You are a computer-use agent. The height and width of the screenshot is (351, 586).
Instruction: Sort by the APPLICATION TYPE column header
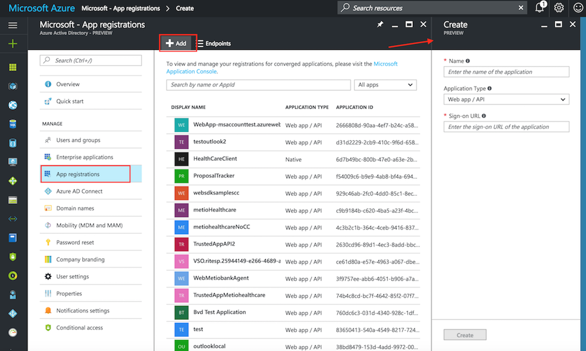click(307, 107)
